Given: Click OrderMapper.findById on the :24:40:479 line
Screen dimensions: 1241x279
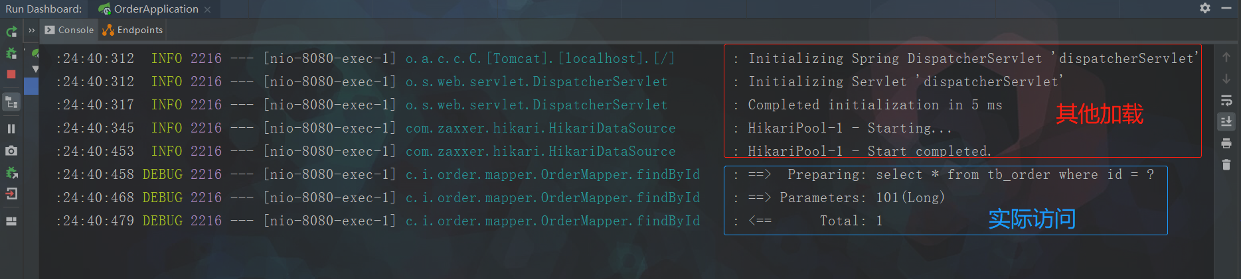Looking at the screenshot, I should pyautogui.click(x=552, y=221).
